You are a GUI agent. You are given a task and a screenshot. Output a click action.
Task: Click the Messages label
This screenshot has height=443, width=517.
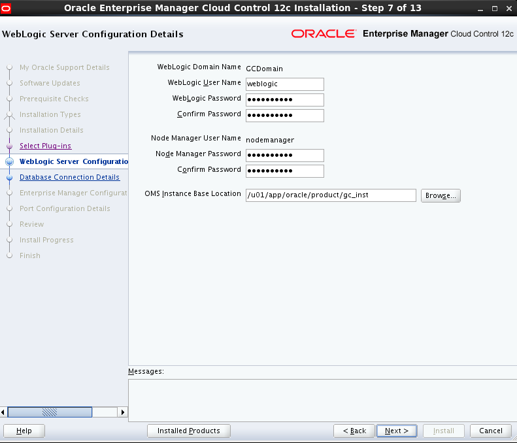pos(146,372)
